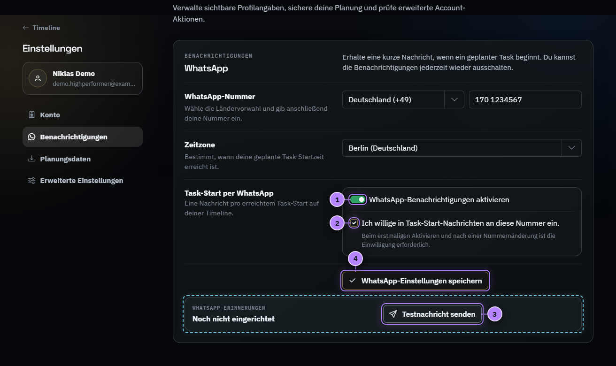Select Benachrichtigungen in the sidebar

[83, 137]
